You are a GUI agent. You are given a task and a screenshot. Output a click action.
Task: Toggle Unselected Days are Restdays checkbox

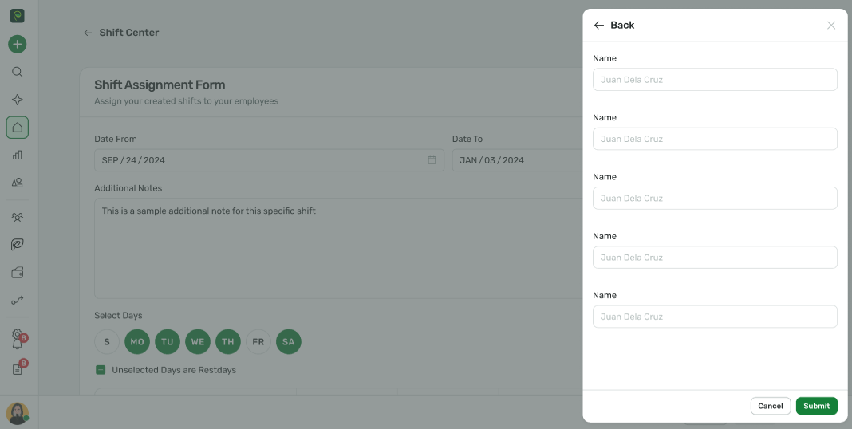[101, 370]
